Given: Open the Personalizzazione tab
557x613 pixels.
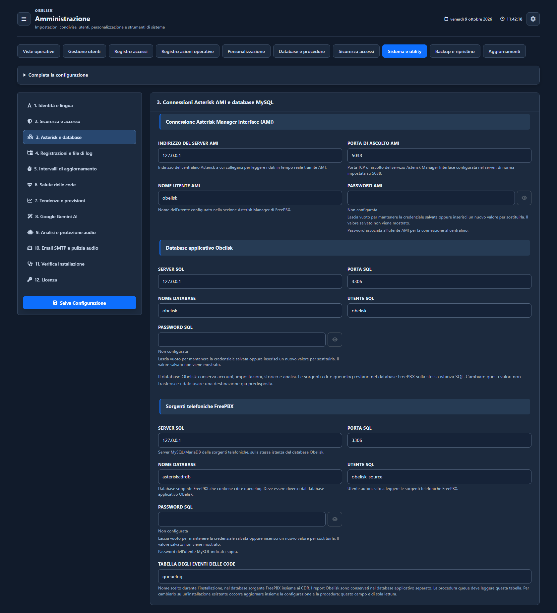Looking at the screenshot, I should point(246,51).
